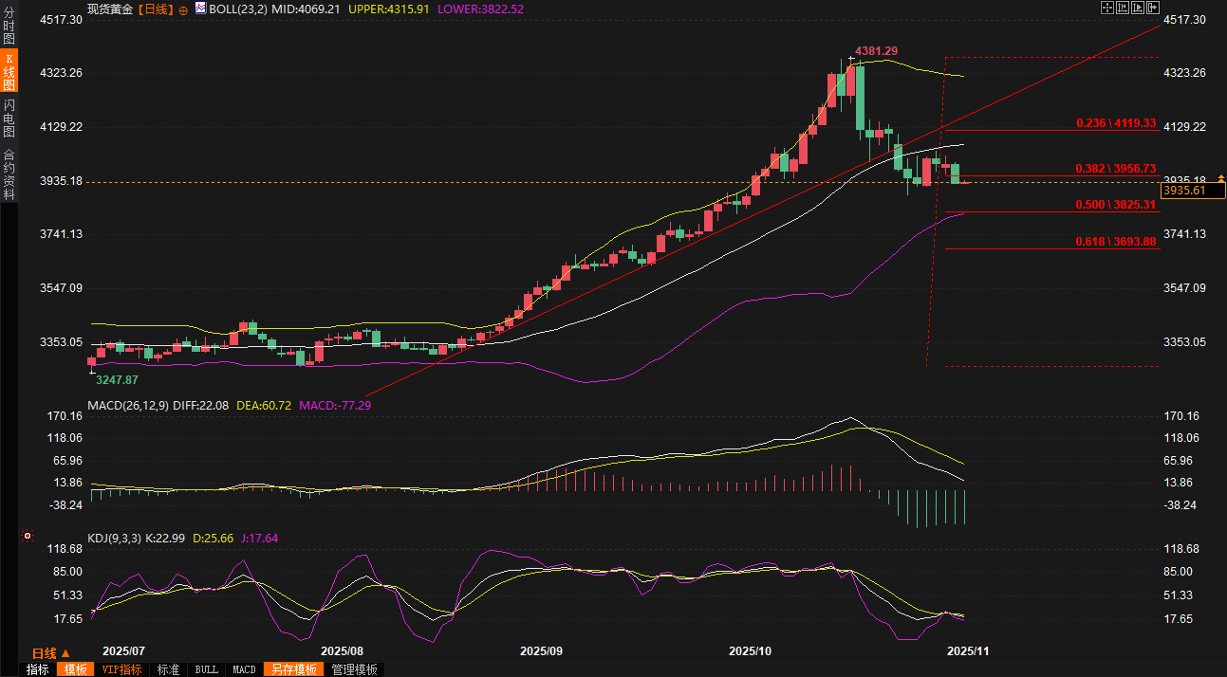Open 合约资料 in the left sidebar
This screenshot has height=677, width=1227.
[x=9, y=174]
